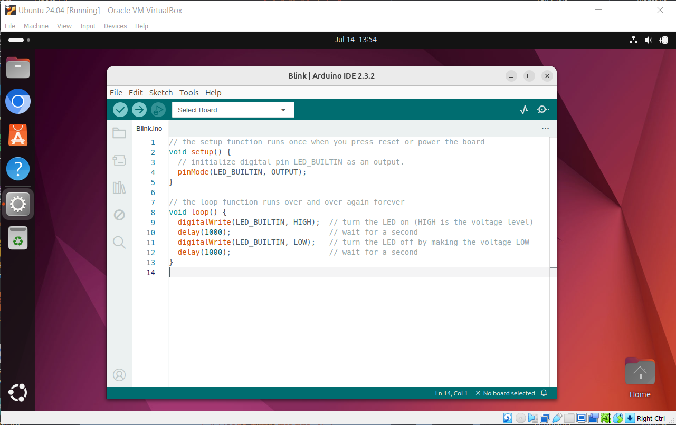Open the editor tab options ellipsis menu

tap(545, 128)
